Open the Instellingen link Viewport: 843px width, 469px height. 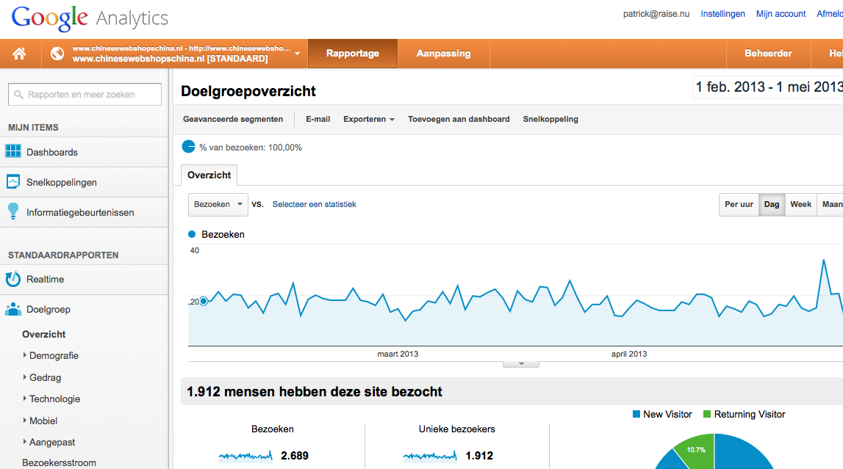(x=722, y=14)
